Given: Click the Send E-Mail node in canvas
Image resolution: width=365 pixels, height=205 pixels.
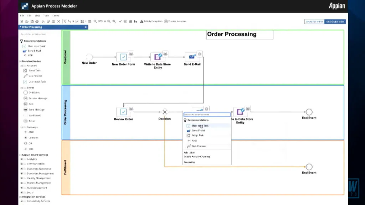Looking at the screenshot, I should (x=192, y=57).
